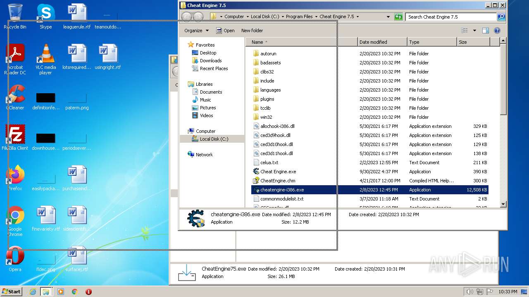The image size is (529, 297).
Task: Open the Recycle Bin desktop icon
Action: [x=15, y=16]
